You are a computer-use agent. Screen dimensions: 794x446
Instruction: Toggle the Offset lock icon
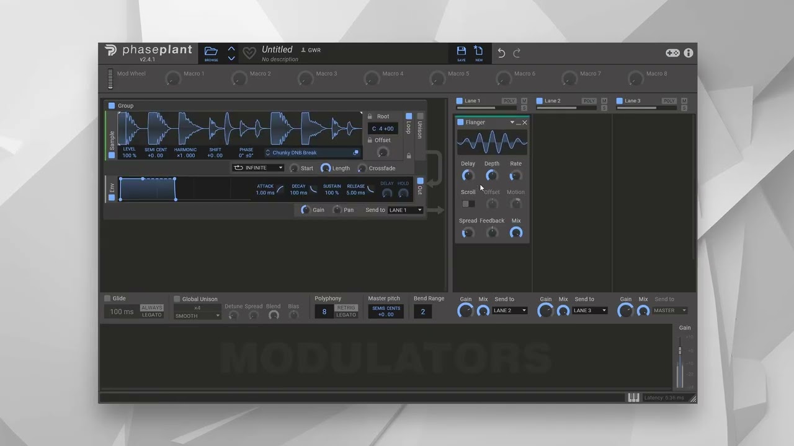(x=370, y=140)
